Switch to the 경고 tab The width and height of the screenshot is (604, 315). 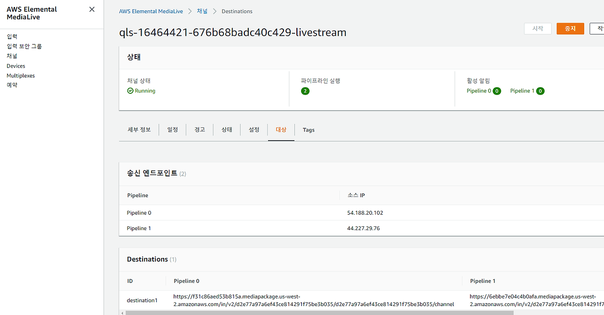click(200, 130)
